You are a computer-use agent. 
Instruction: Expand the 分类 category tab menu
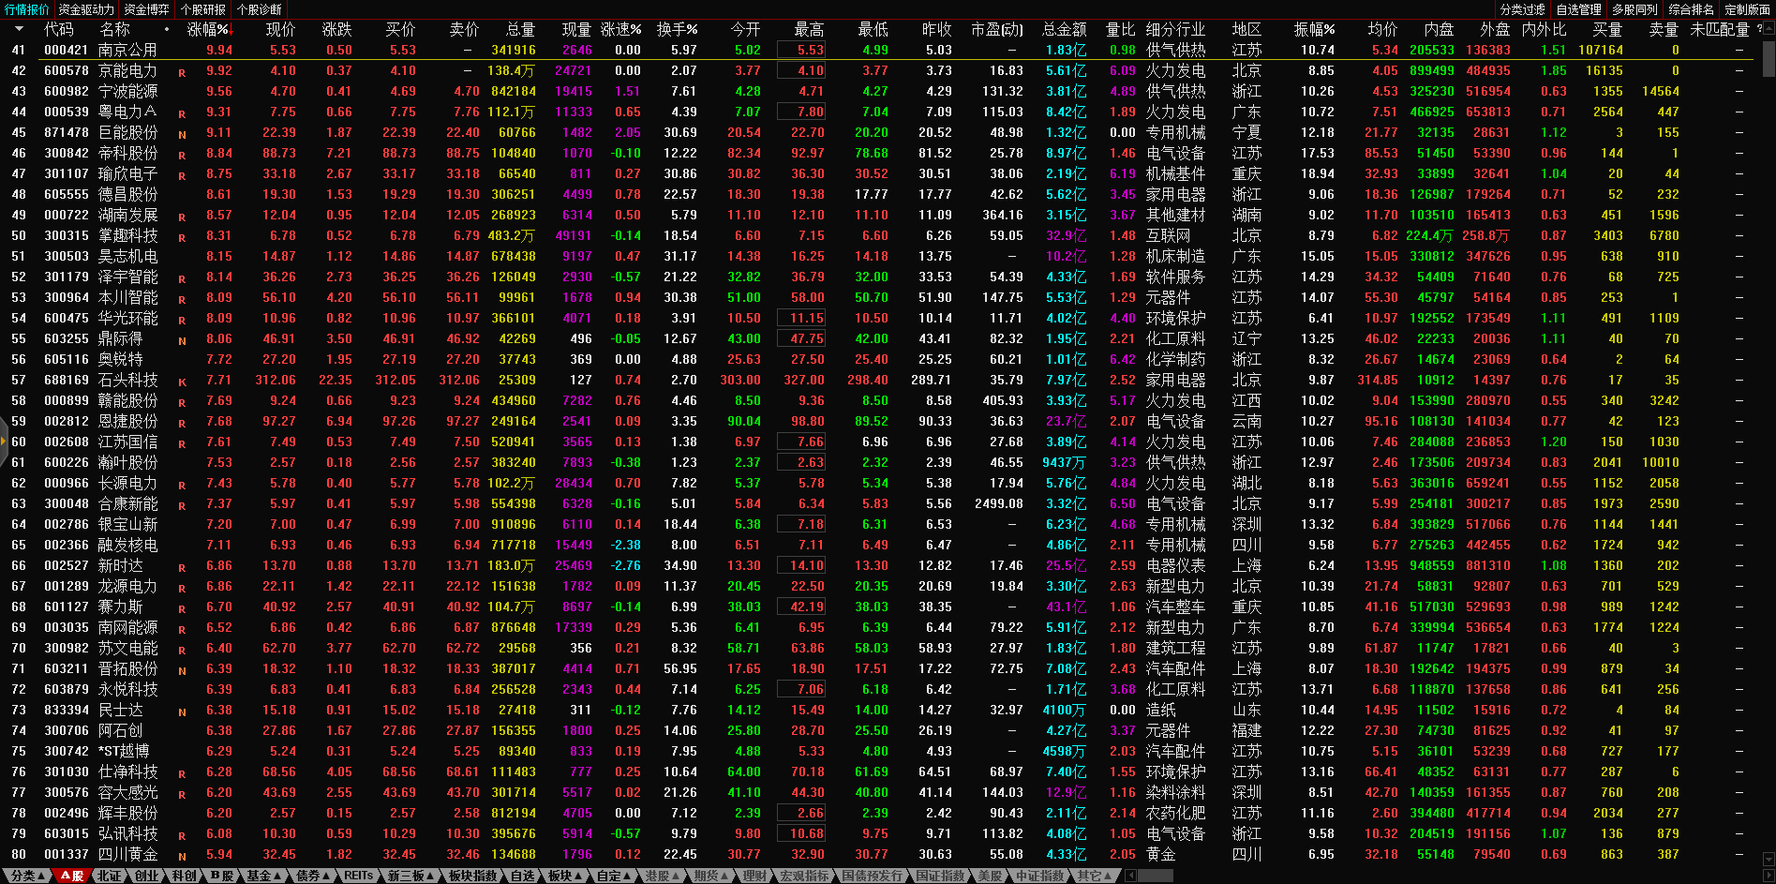(27, 876)
